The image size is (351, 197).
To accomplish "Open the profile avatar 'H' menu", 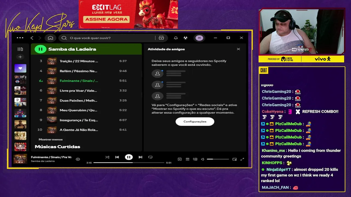I will tap(199, 38).
